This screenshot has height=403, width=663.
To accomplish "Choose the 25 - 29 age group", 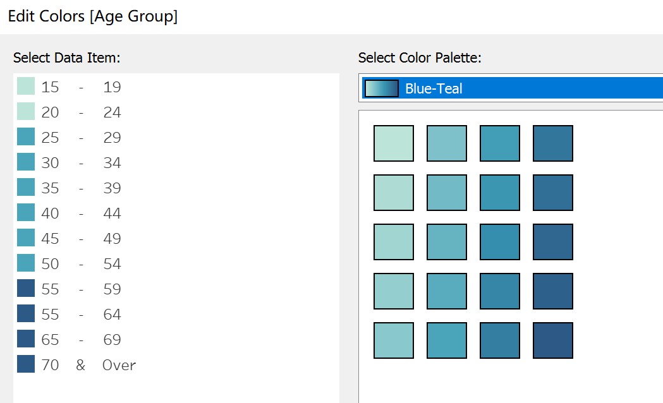I will pos(80,138).
